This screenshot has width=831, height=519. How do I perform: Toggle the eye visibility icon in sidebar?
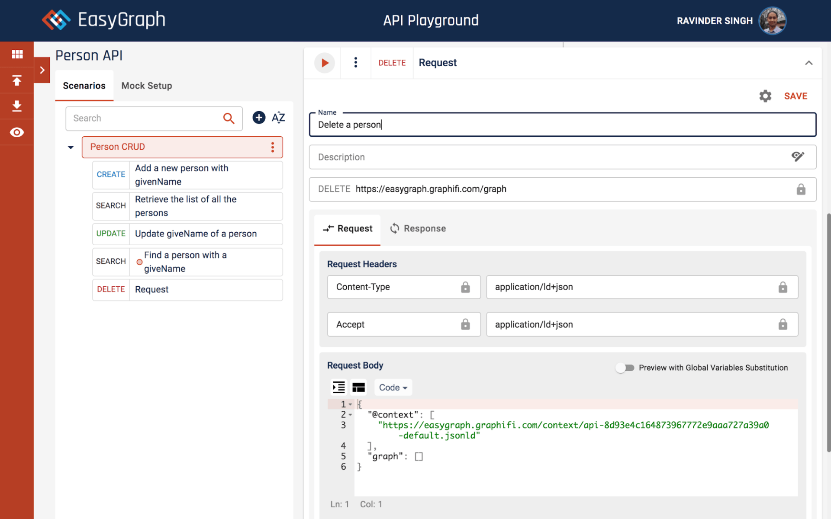coord(17,132)
